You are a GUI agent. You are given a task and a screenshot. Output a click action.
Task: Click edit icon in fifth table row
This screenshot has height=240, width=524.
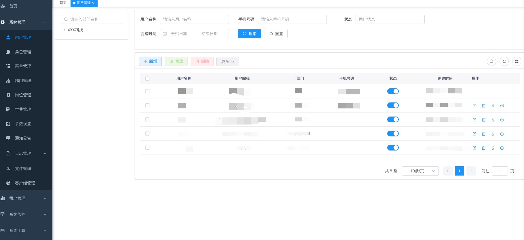point(474,148)
